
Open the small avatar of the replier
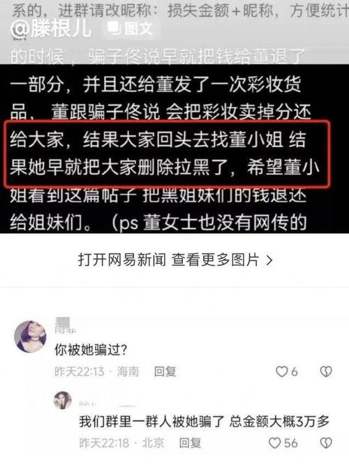[x=63, y=400]
